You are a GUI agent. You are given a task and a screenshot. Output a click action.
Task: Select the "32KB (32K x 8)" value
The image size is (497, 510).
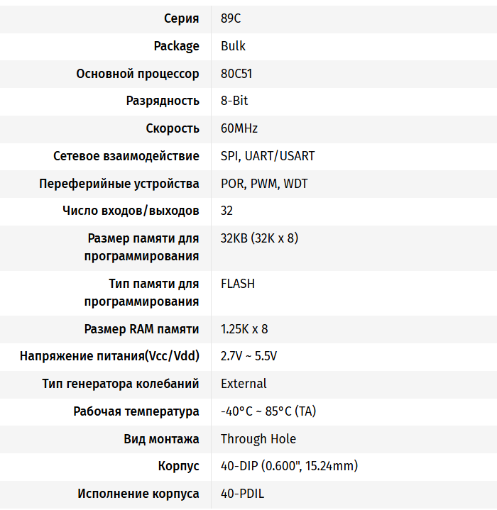(259, 238)
